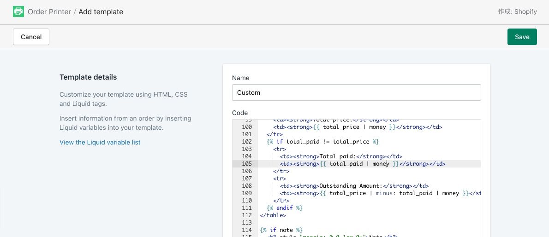Open the Liquid variable list link
Screen dimensions: 549x237
(100, 142)
